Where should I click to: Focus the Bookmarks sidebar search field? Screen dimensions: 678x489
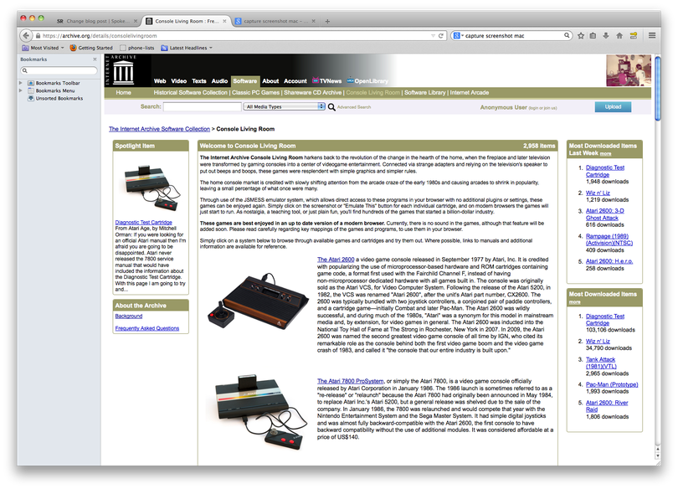(59, 70)
